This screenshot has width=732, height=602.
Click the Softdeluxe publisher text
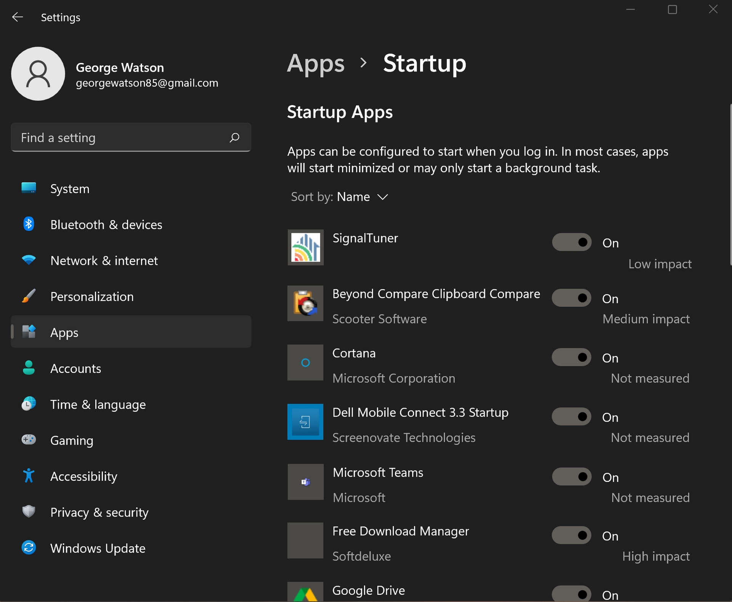click(362, 556)
